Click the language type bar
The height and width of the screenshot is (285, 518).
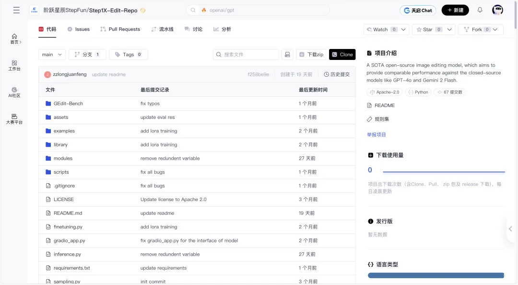436,275
